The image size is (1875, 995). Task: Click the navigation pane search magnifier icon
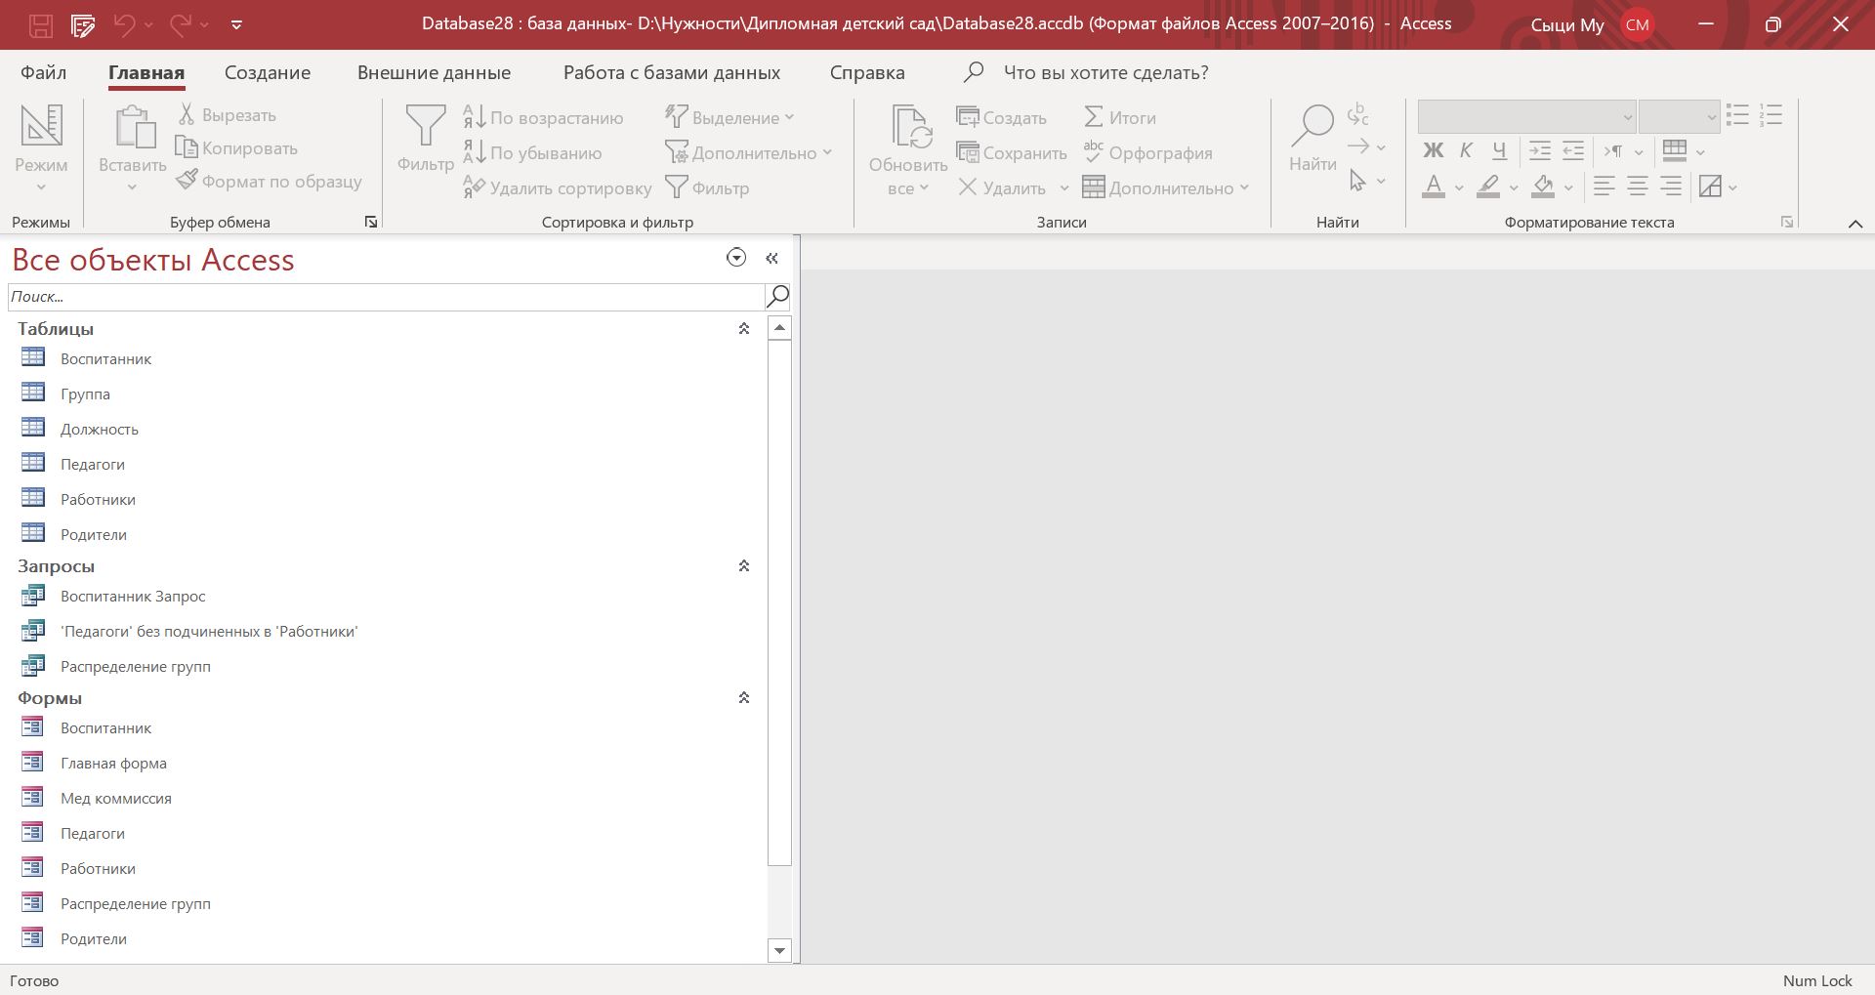point(778,296)
